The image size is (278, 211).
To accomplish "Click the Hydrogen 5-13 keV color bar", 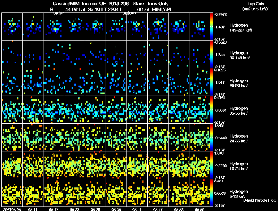I will coord(211,193).
